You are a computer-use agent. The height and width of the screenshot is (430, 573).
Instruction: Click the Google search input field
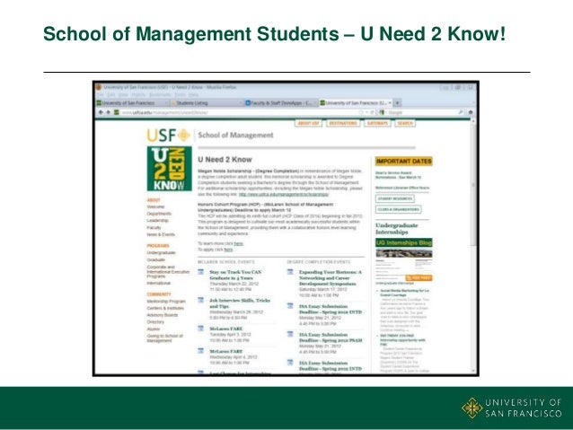click(x=422, y=112)
